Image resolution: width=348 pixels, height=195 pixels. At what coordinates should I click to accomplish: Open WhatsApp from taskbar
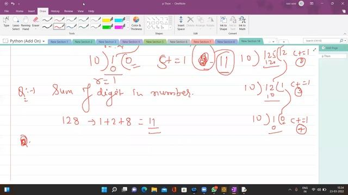pos(214,190)
